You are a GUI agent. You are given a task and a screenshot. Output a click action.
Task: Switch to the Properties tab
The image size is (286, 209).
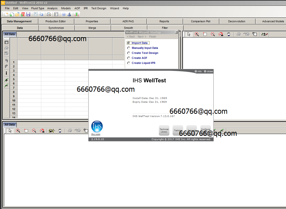coord(92,21)
